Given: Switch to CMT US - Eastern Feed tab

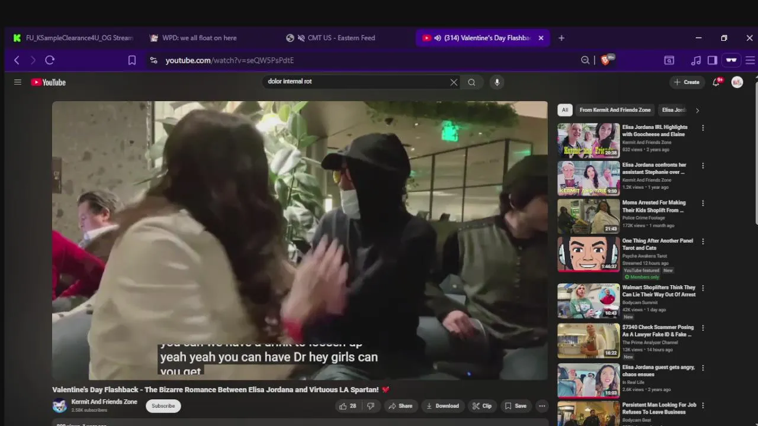Looking at the screenshot, I should pyautogui.click(x=341, y=38).
